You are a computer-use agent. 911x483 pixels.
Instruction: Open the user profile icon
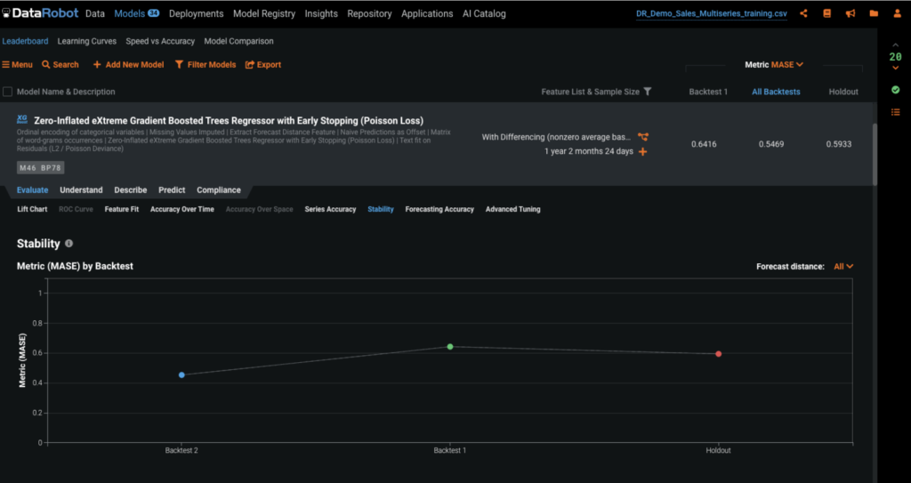[898, 13]
